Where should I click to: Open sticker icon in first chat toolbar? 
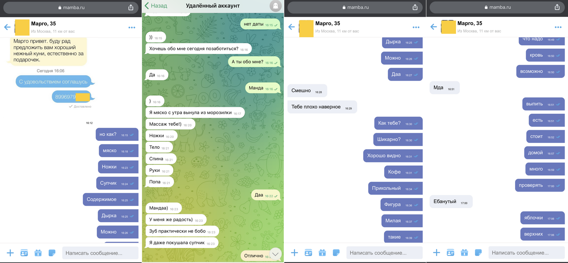pos(52,253)
